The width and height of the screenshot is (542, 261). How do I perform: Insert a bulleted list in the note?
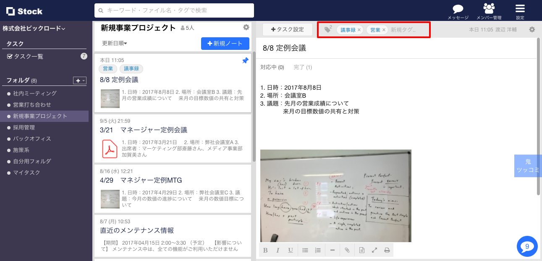[x=305, y=250]
